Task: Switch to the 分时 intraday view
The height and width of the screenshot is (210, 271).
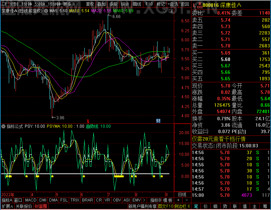Action: click(14, 4)
